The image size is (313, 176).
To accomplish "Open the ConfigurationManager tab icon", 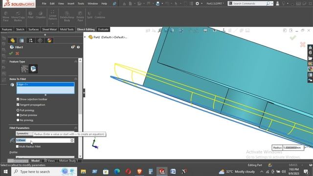I will pos(31,41).
